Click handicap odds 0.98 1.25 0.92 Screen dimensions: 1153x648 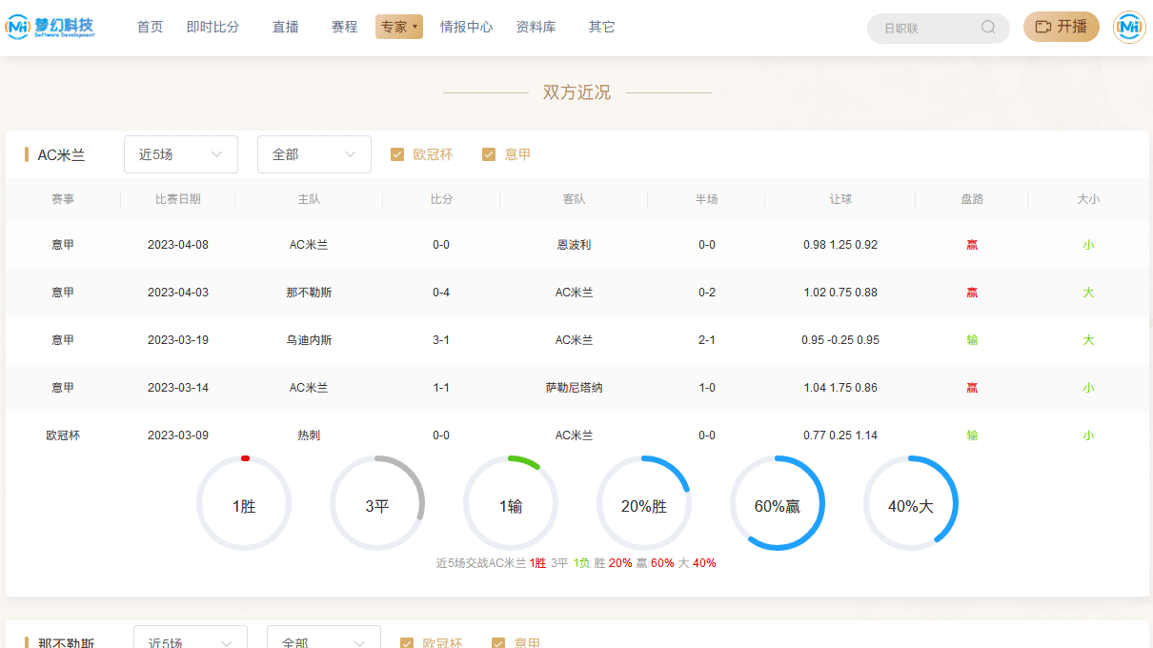coord(840,245)
